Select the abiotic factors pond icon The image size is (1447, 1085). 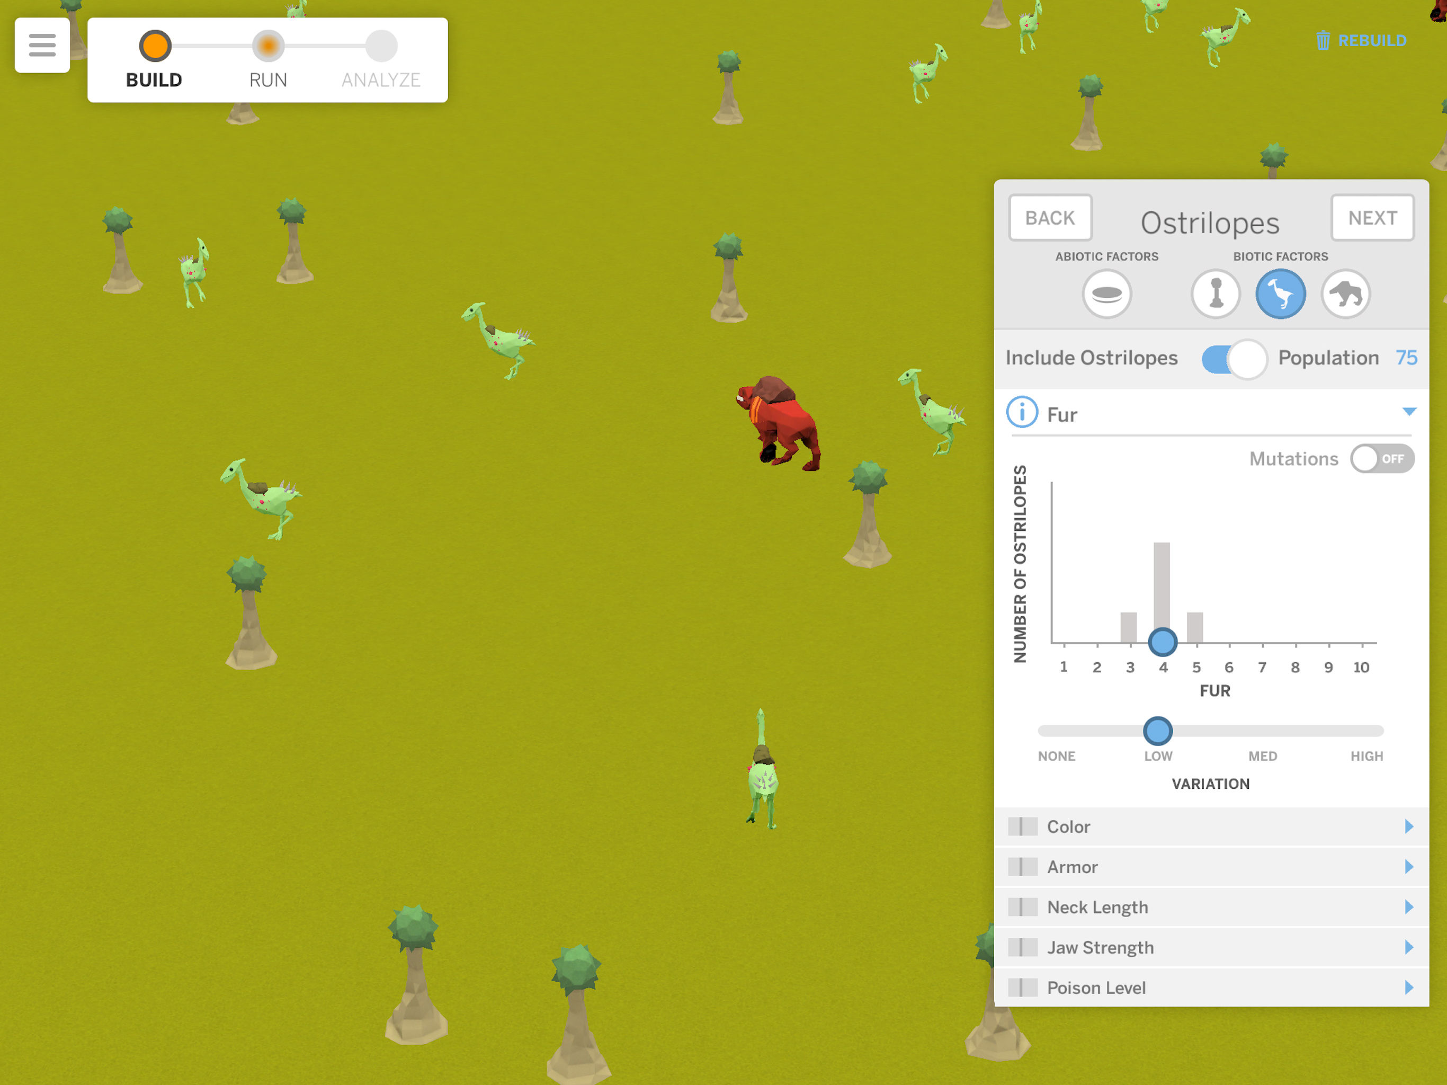(x=1106, y=295)
